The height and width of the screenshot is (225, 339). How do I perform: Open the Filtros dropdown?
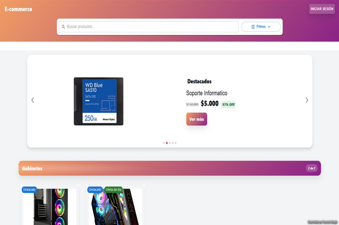[261, 27]
